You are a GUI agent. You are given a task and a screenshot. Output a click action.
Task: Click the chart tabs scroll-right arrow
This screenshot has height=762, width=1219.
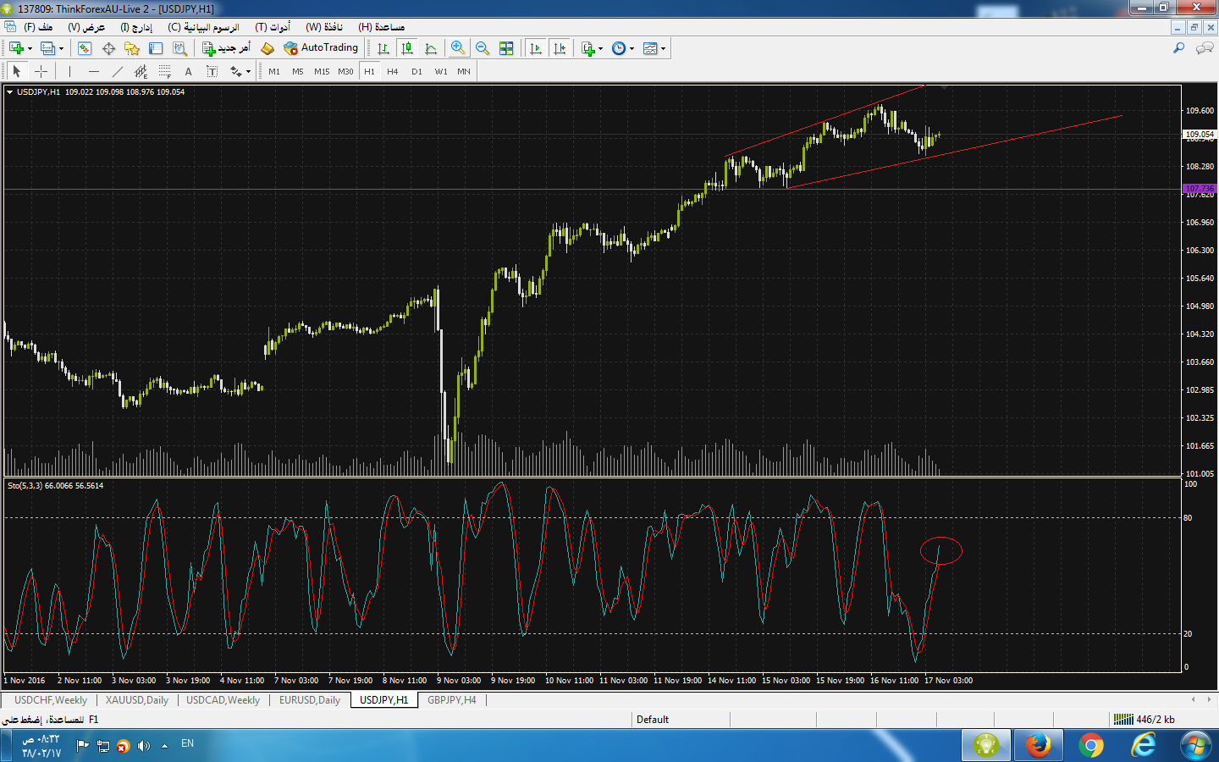click(1208, 699)
